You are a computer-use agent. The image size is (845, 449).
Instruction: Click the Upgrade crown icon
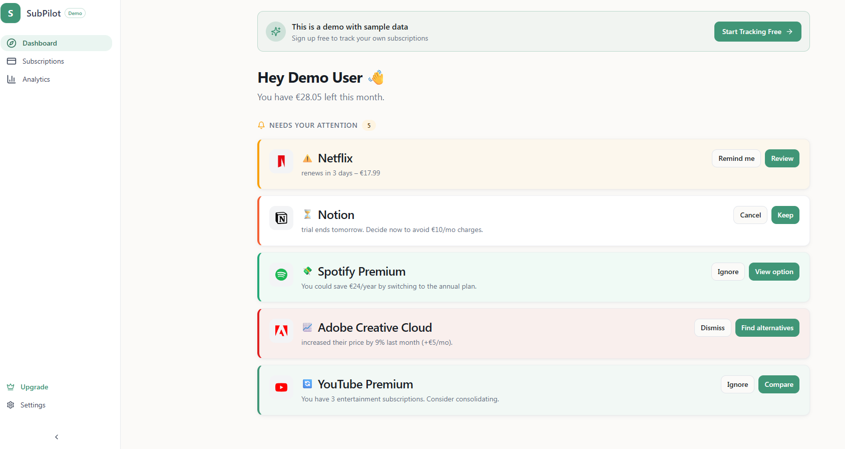tap(11, 387)
